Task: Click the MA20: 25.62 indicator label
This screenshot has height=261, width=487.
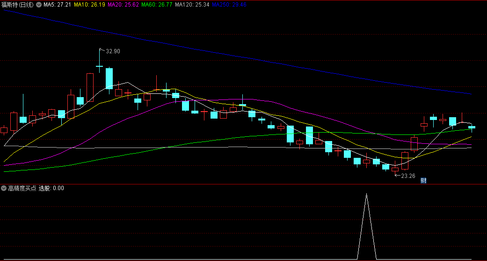Action: click(124, 5)
